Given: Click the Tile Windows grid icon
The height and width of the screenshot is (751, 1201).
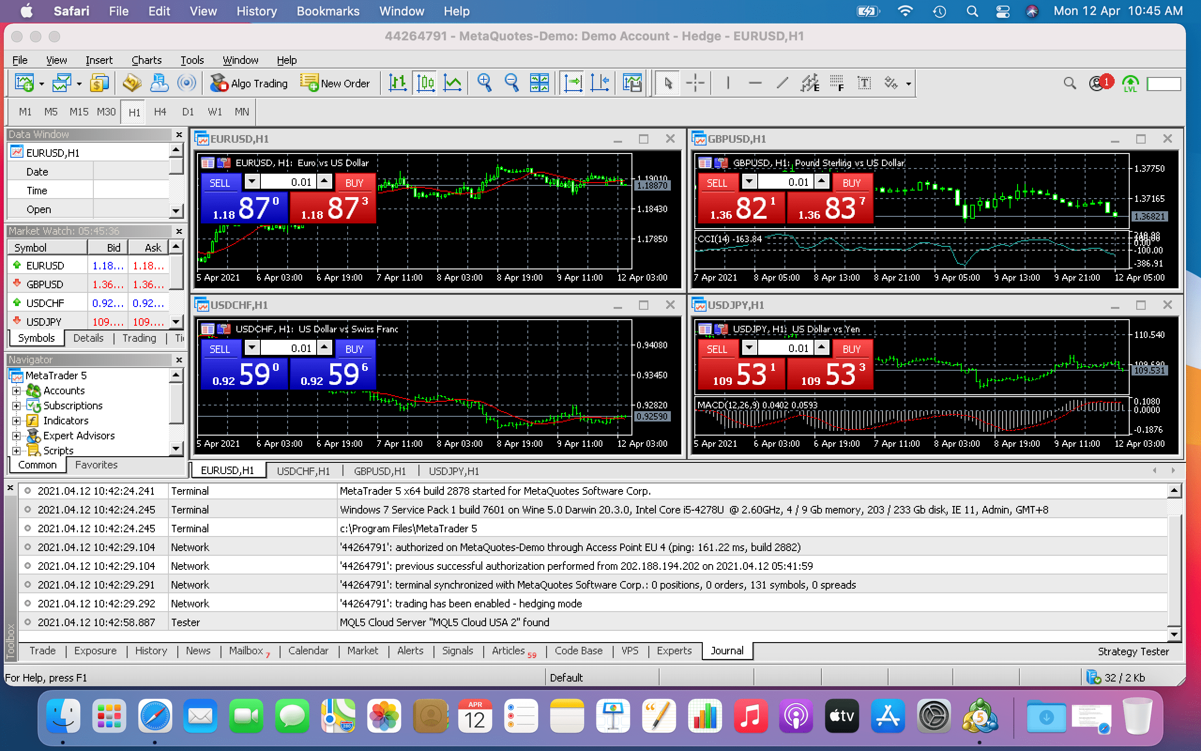Looking at the screenshot, I should pyautogui.click(x=539, y=83).
